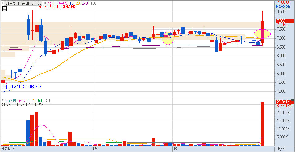Click the volume 120-period average legend
Viewport: 295px width, 152px height.
pos(47,101)
